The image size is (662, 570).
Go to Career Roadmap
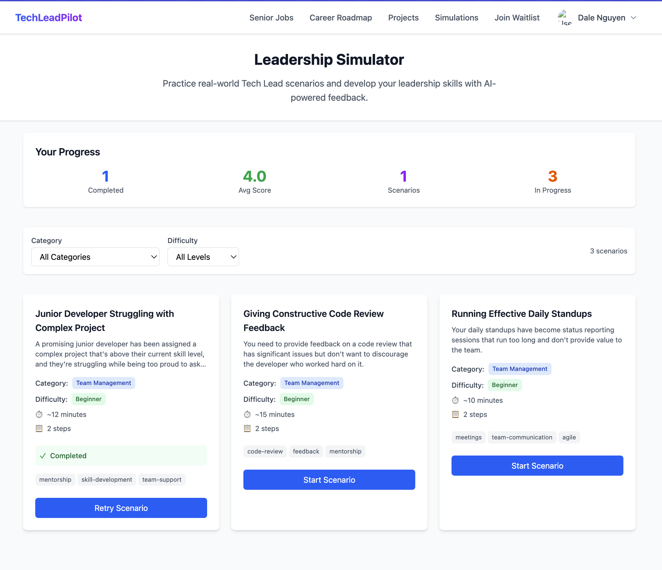pyautogui.click(x=341, y=17)
